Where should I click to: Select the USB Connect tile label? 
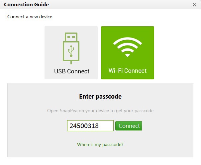pyautogui.click(x=71, y=71)
